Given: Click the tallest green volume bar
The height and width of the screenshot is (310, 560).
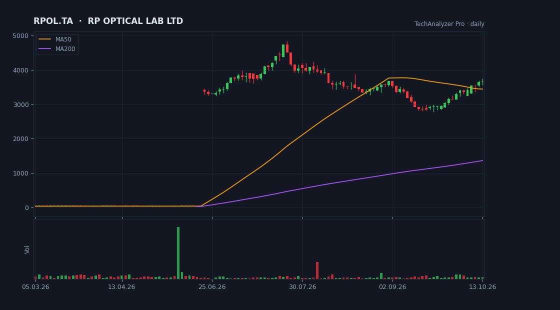Looking at the screenshot, I should pyautogui.click(x=178, y=253).
